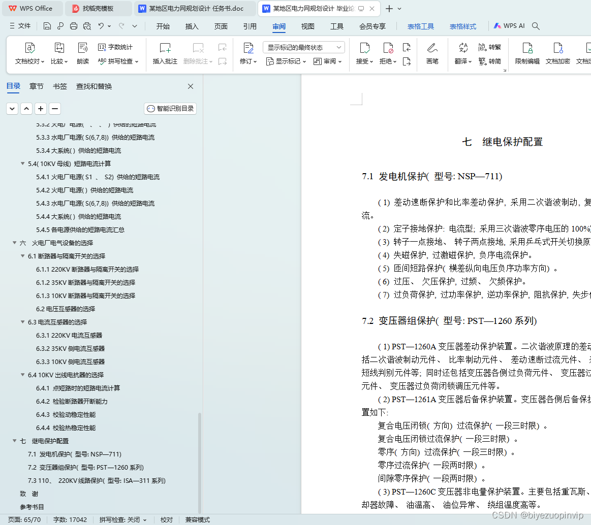Collapse 6.3 电流互感器的选择 node
Viewport: 591px width, 525px height.
click(x=23, y=321)
